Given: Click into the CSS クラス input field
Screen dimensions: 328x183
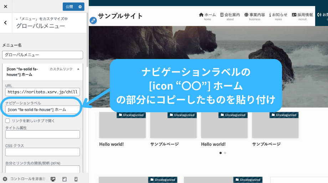Looking at the screenshot, I should (42, 152).
